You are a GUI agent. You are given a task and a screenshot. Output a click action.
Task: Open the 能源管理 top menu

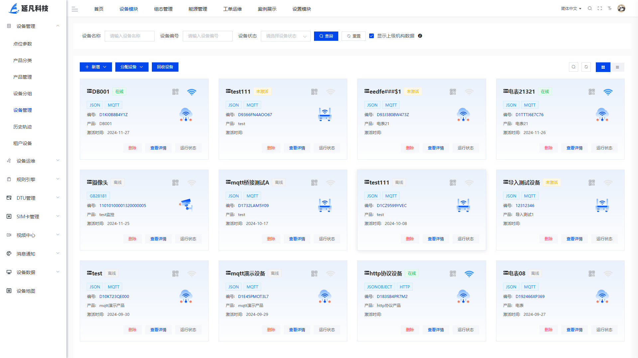pos(198,9)
